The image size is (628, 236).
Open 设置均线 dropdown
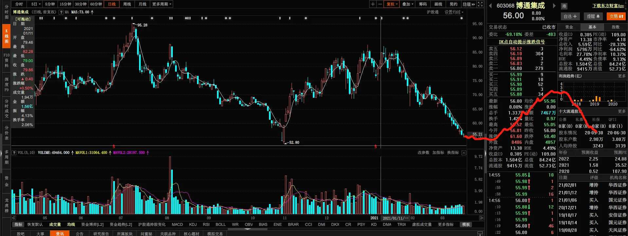point(454,12)
